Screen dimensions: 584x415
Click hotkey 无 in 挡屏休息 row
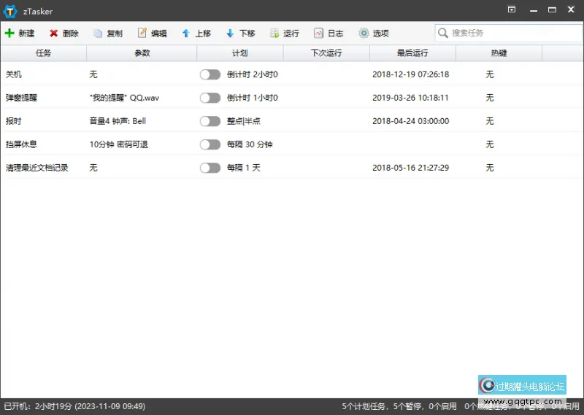489,144
